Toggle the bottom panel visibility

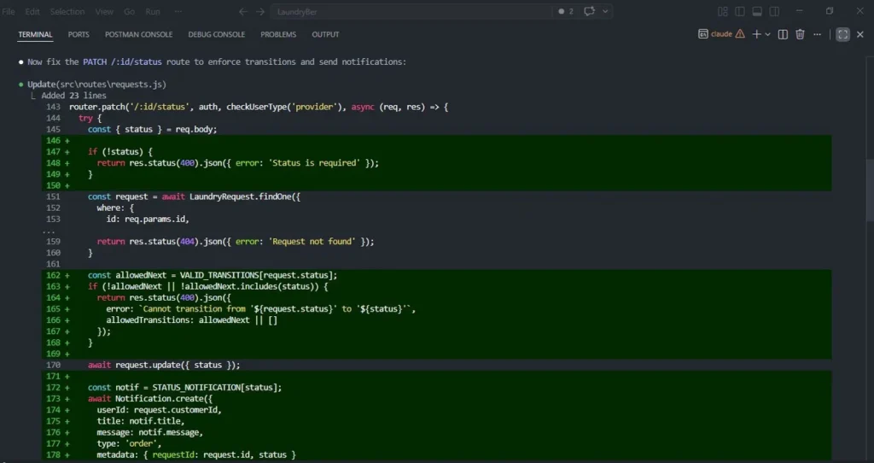tap(757, 12)
